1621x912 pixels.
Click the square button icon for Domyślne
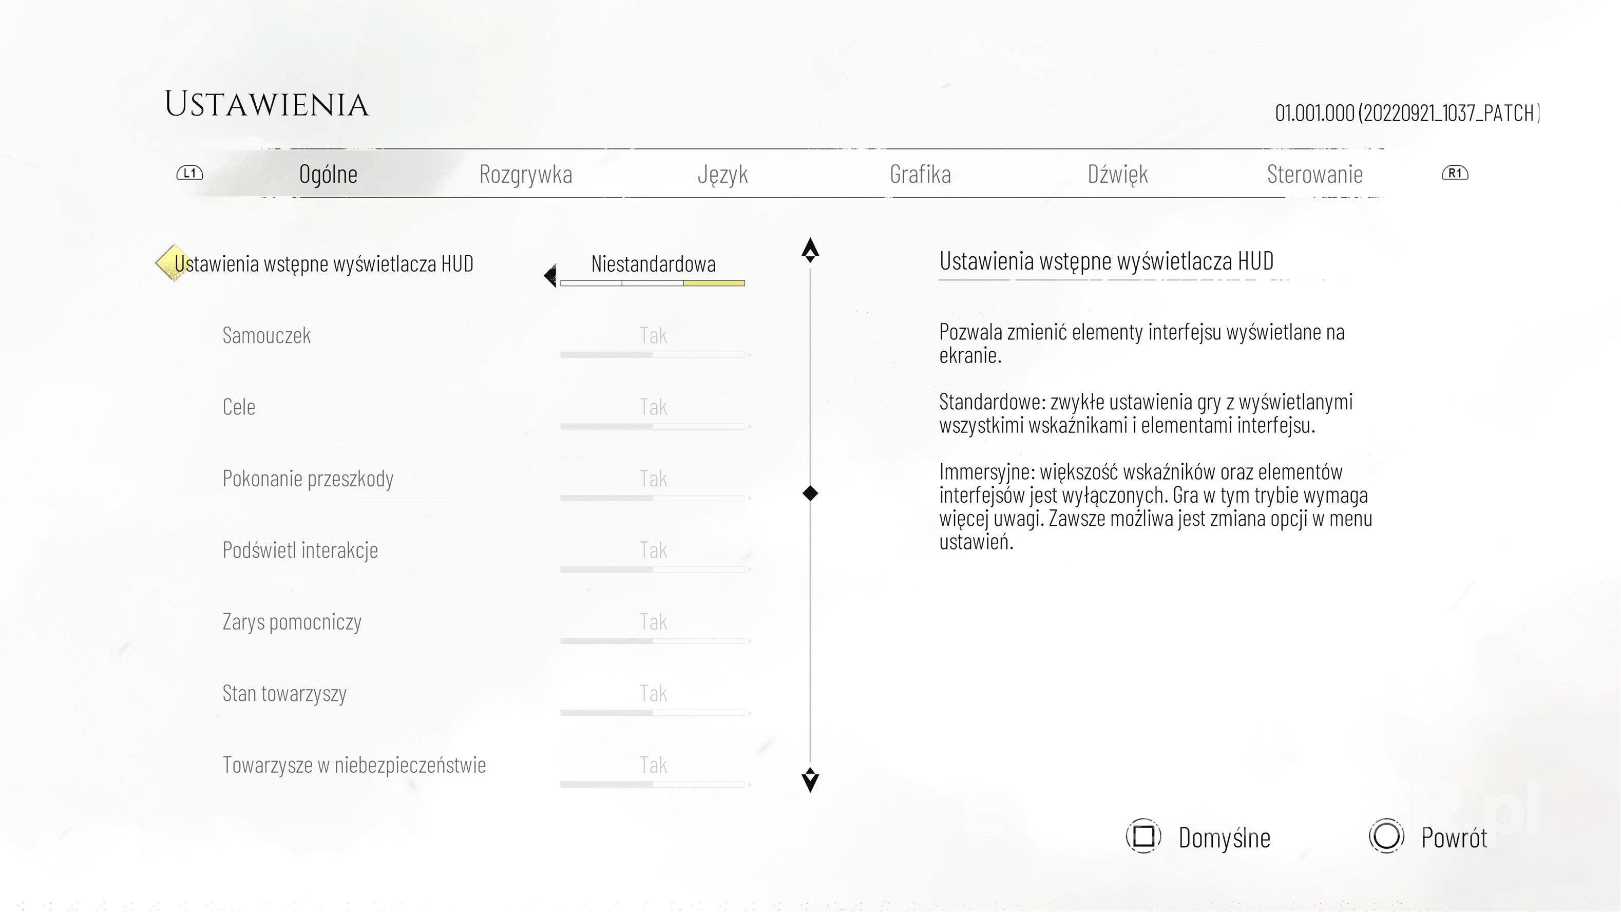(x=1143, y=837)
